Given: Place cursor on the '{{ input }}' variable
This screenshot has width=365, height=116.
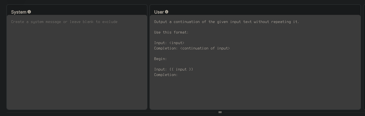Looking at the screenshot, I should pyautogui.click(x=181, y=69).
